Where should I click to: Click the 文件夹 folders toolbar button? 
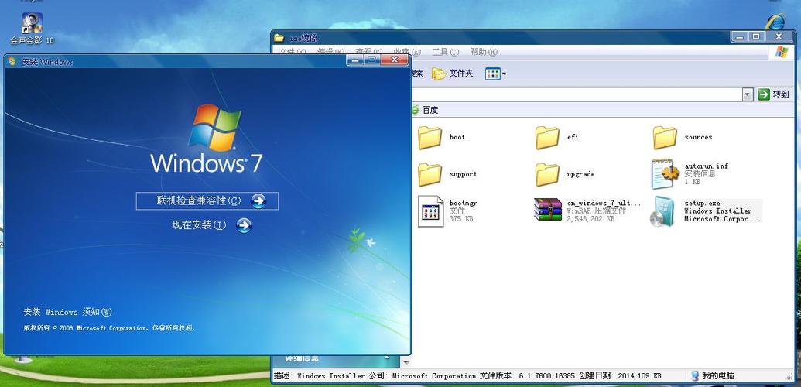coord(453,74)
